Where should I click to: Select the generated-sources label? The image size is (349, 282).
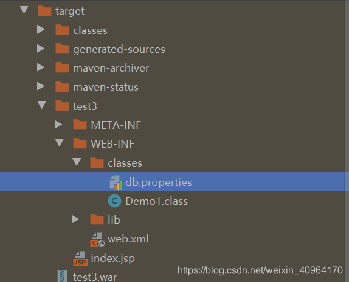[119, 49]
